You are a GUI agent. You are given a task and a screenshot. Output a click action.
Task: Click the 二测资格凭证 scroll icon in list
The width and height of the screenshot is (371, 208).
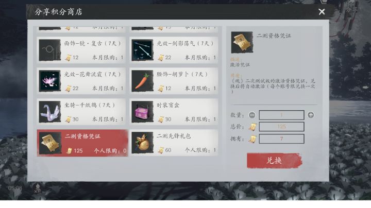(50, 143)
